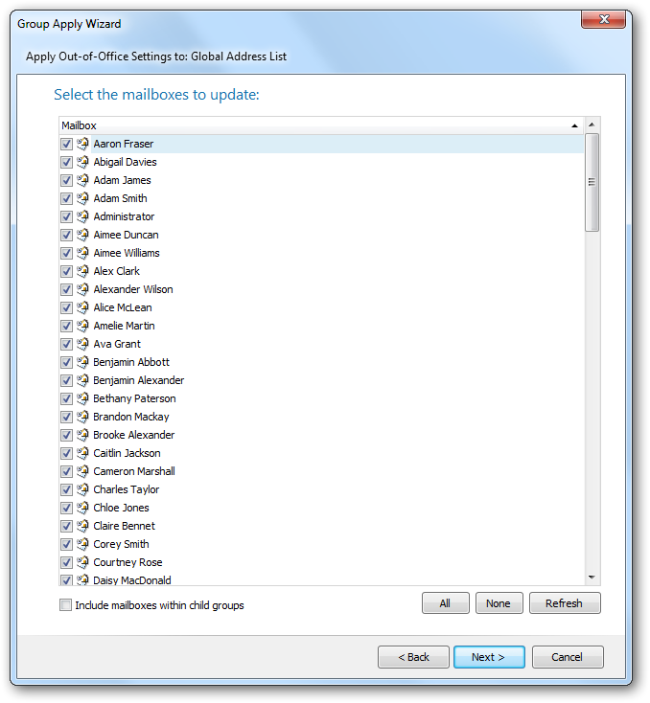Click mailbox icon beside Charles Taylor

tap(82, 489)
